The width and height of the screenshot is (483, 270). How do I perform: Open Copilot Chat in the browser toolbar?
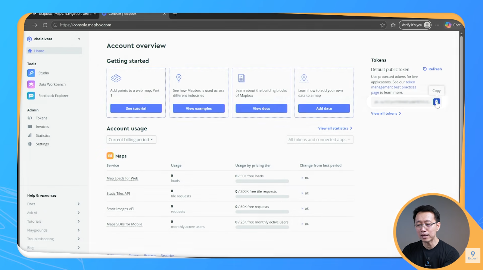coord(453,25)
